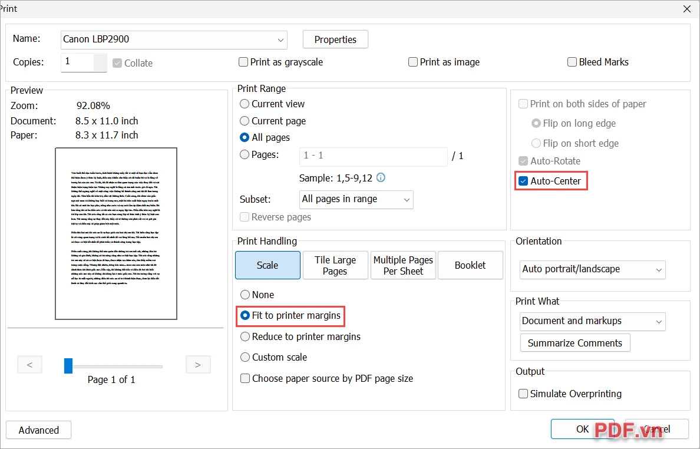Click the Pages range text field

[373, 156]
